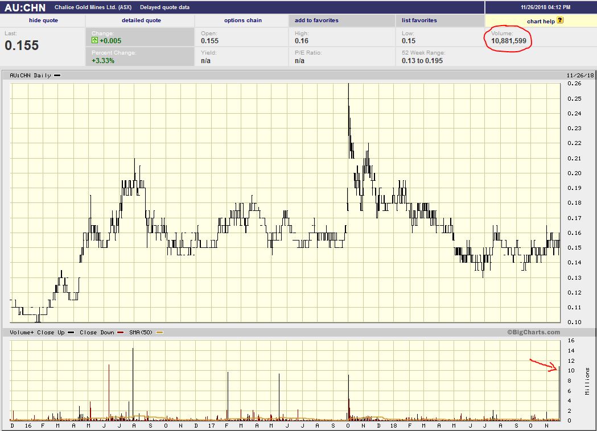Screen dimensions: 597x431
Task: Click the AU:CHN Daily black legend marker
Action: (x=57, y=75)
